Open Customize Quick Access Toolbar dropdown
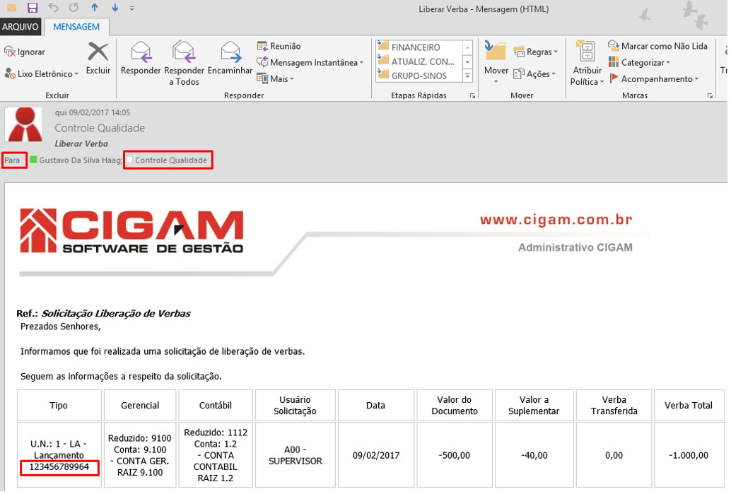731x494 pixels. coord(132,8)
